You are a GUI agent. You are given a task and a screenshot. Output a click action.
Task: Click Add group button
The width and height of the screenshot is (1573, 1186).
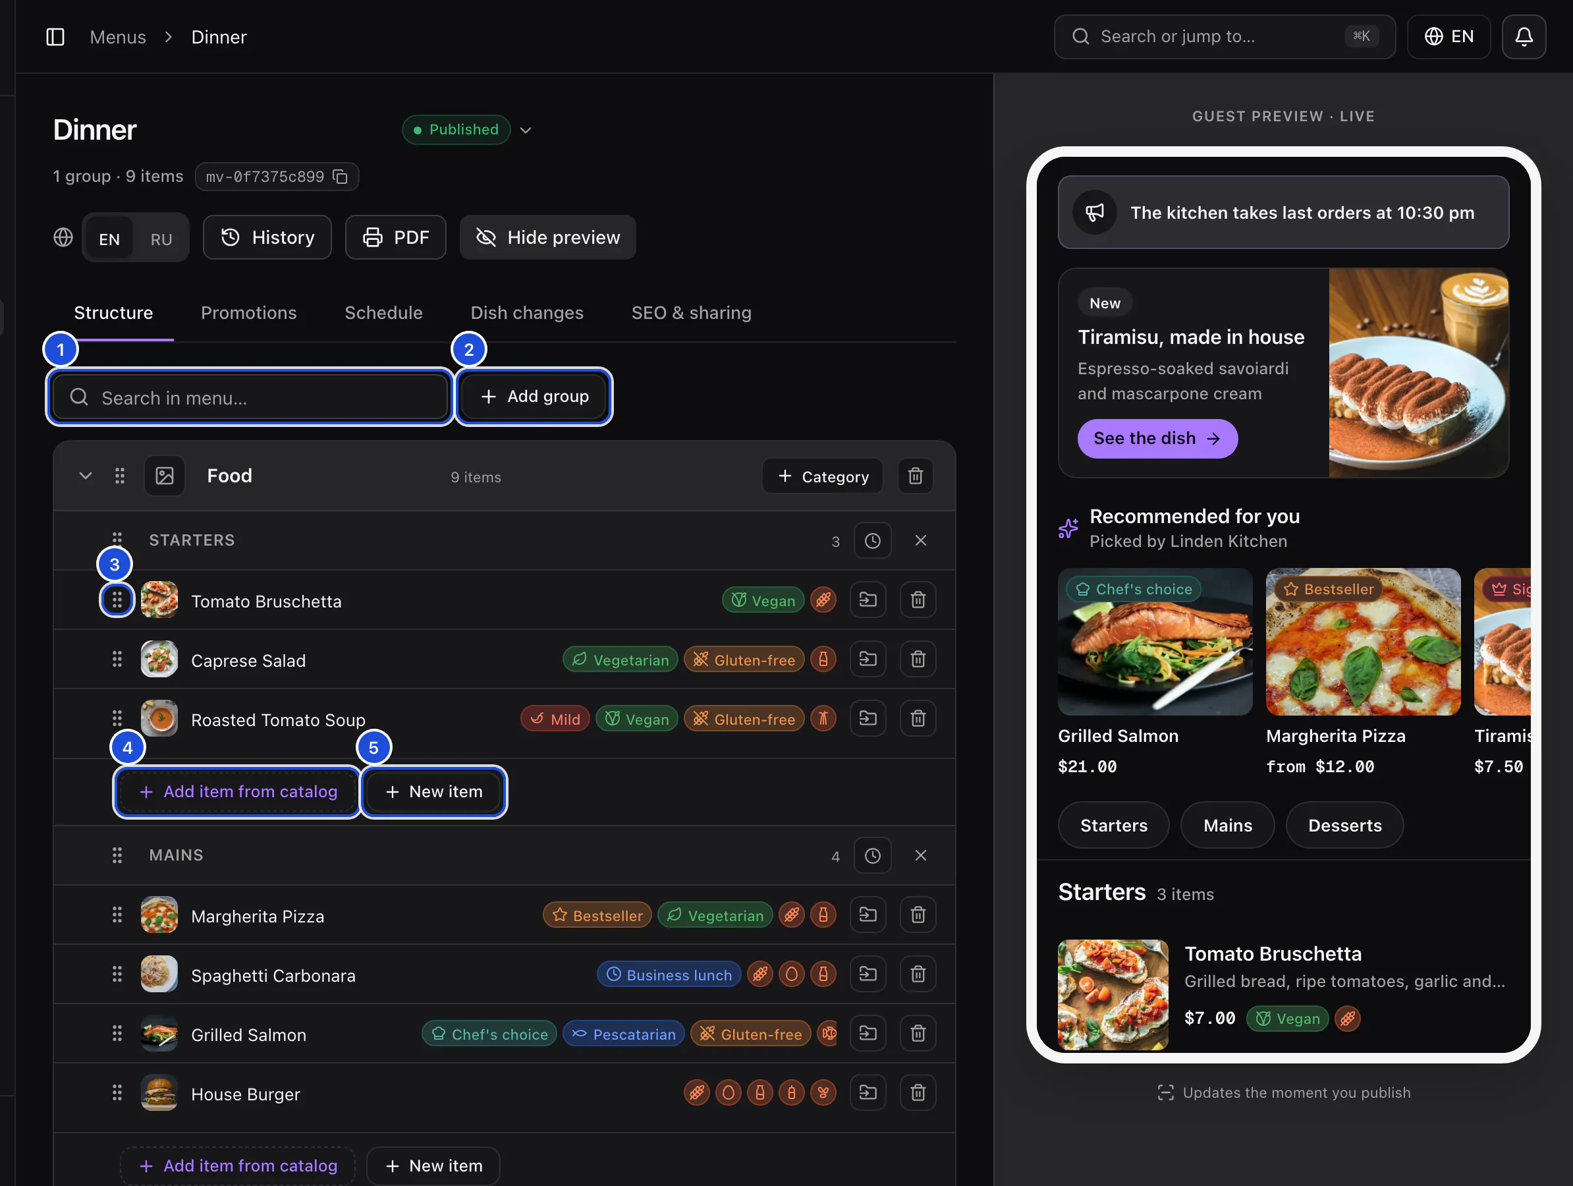click(x=534, y=397)
